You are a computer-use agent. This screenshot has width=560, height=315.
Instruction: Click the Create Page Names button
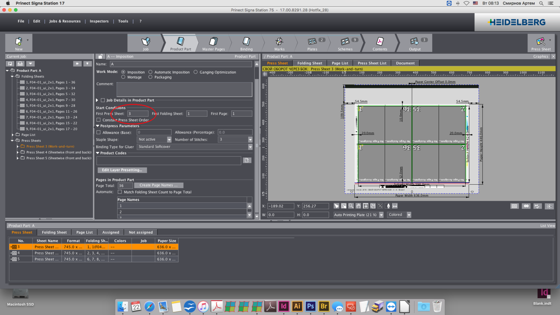[x=158, y=185]
